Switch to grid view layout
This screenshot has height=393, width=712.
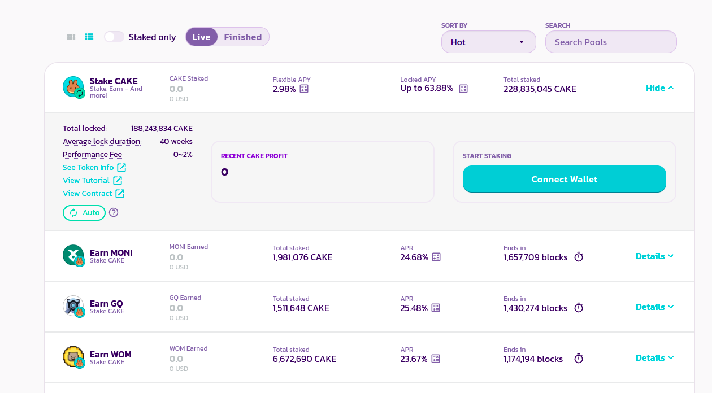[71, 37]
